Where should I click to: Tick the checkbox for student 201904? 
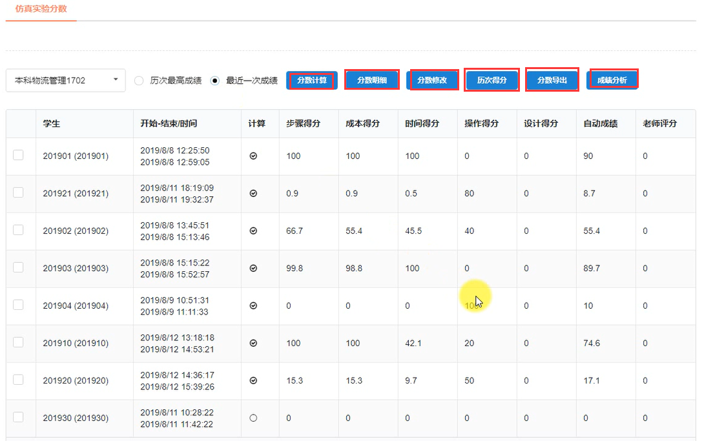pyautogui.click(x=18, y=305)
